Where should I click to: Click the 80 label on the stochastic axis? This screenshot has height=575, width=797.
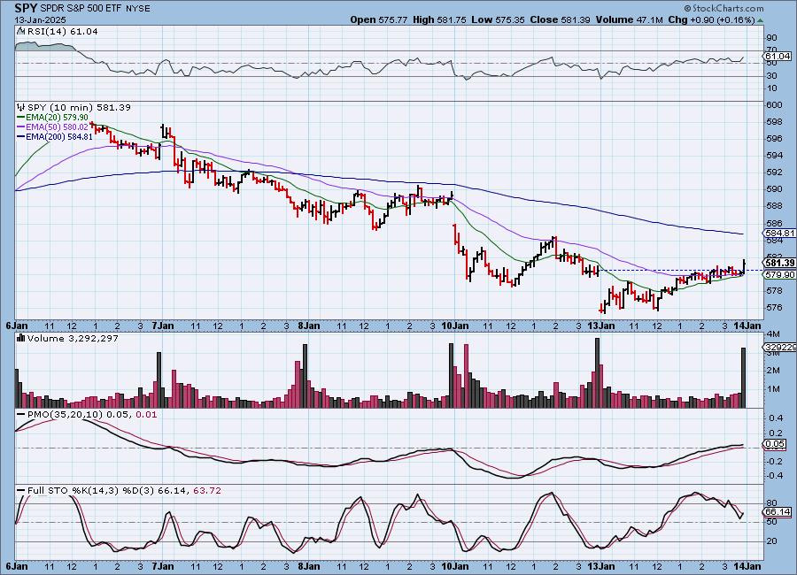coord(771,503)
